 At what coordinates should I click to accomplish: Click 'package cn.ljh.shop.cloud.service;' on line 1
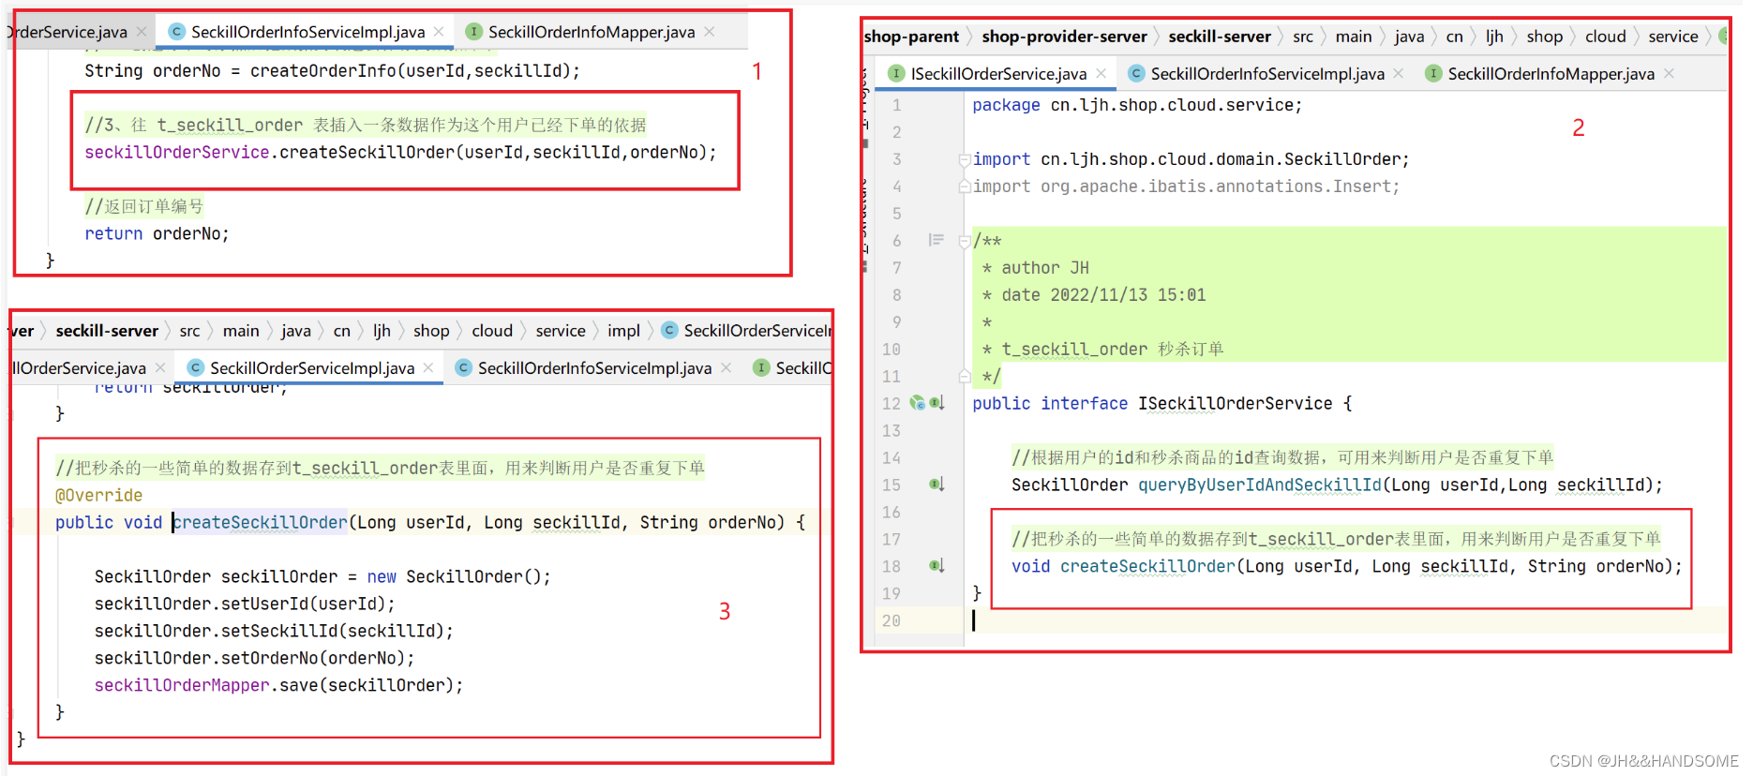tap(1137, 105)
